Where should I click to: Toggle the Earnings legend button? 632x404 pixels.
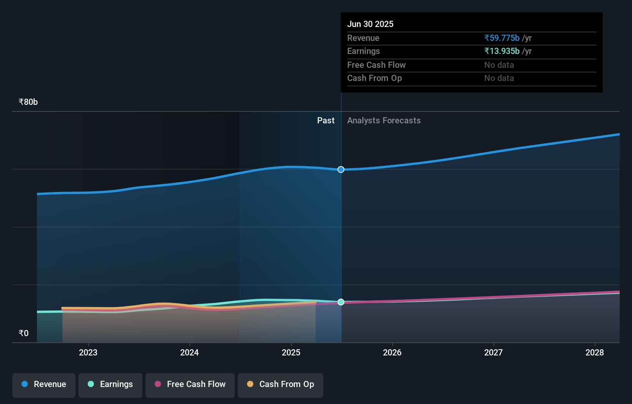(x=110, y=385)
